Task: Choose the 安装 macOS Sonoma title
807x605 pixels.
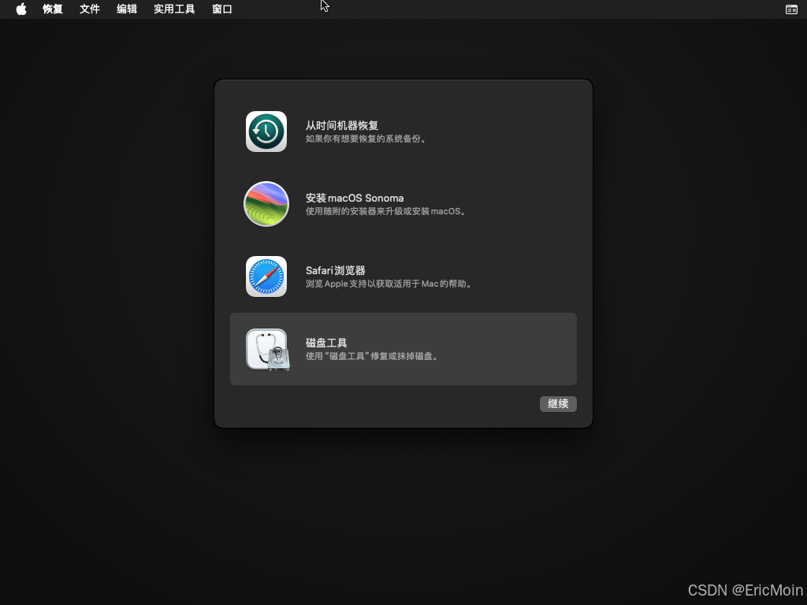Action: (x=355, y=198)
